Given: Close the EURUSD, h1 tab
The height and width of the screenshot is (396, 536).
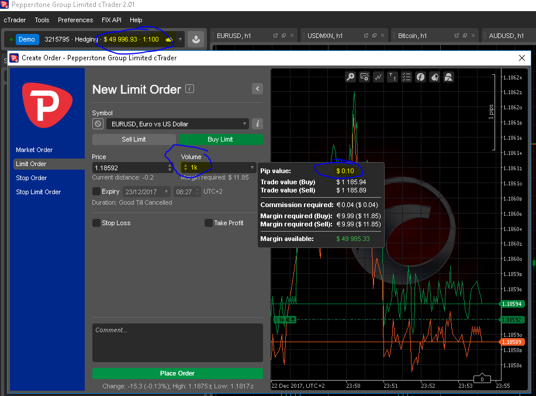Looking at the screenshot, I should (x=292, y=36).
